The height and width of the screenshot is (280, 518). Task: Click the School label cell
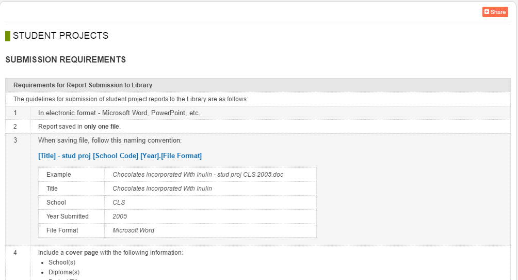click(71, 203)
